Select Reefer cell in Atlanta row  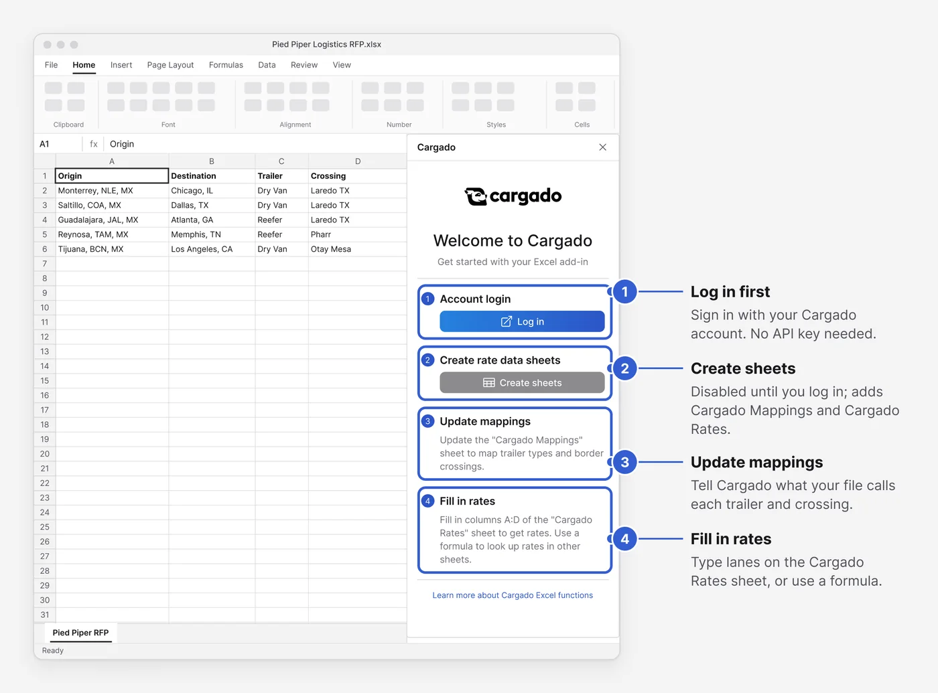coord(281,220)
